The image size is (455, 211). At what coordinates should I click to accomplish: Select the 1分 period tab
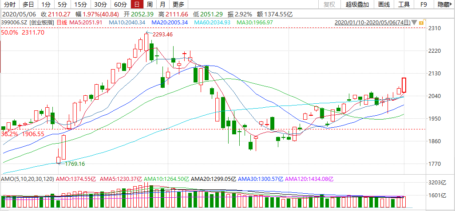[x=45, y=4]
